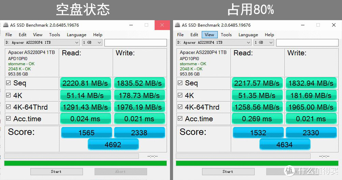The image size is (342, 180).
Task: Toggle the 4K-64Thrd checkbox in right window
Action: (x=180, y=107)
